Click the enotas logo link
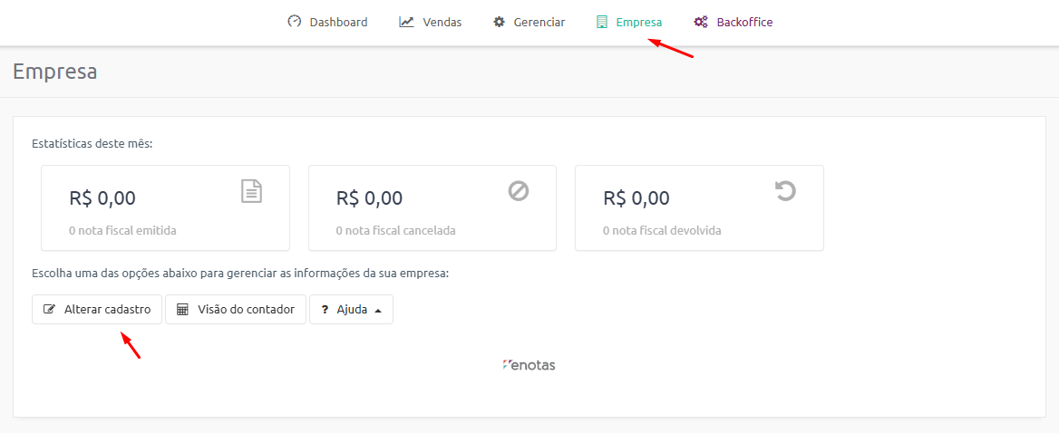Screen dimensions: 1059x433 click(529, 365)
